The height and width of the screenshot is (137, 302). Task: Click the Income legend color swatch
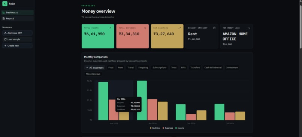click(176, 128)
